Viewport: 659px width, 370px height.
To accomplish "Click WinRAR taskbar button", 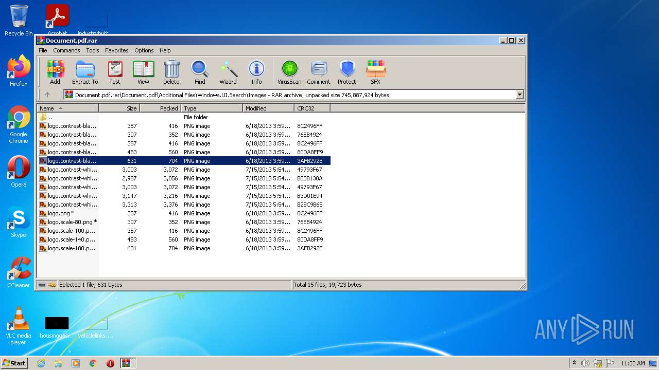I will (126, 363).
